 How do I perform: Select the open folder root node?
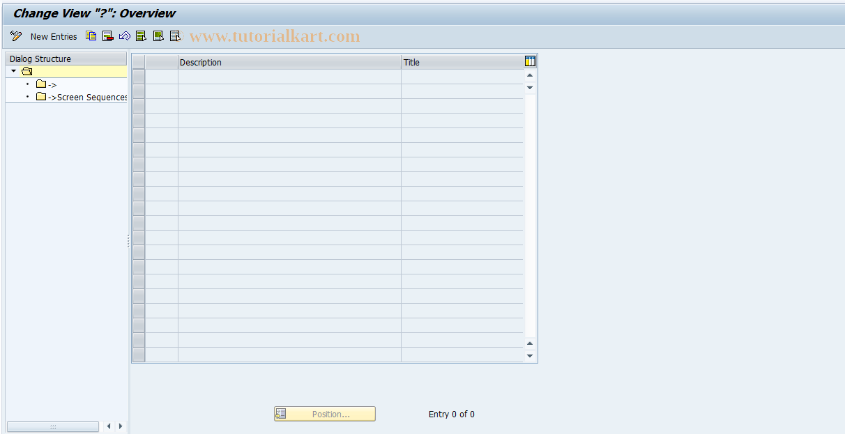[x=26, y=71]
